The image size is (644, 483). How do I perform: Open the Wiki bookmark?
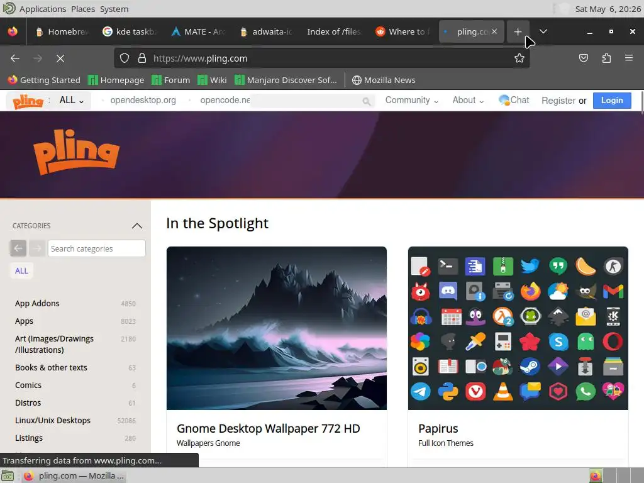tap(212, 80)
